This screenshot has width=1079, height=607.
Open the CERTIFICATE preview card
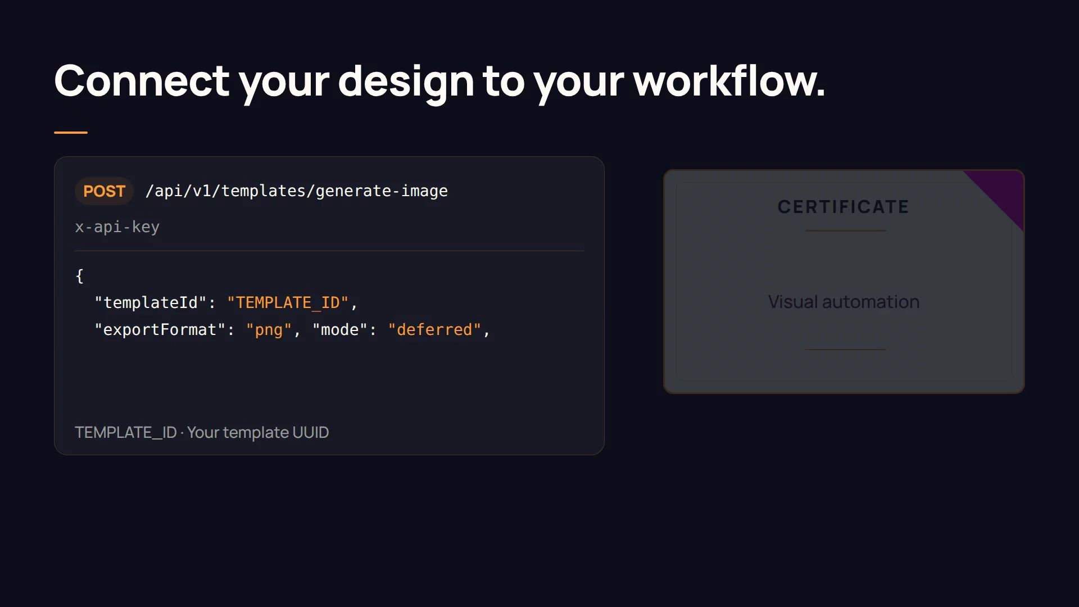pos(844,282)
